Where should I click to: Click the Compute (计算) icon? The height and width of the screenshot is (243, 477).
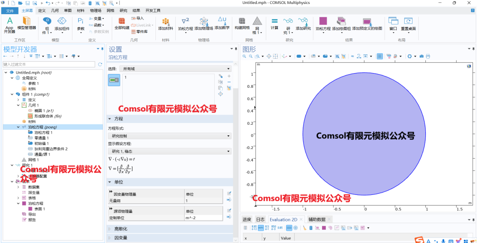[x=274, y=24]
